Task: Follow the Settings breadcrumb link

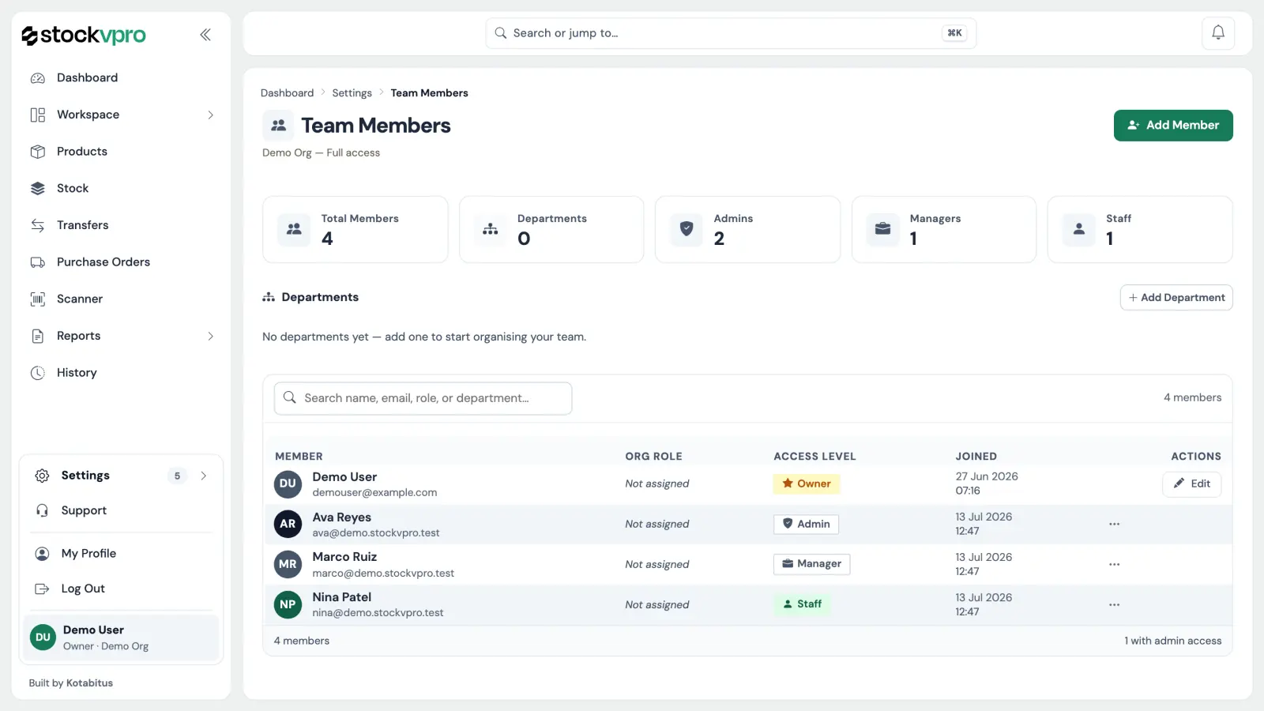Action: pos(352,93)
